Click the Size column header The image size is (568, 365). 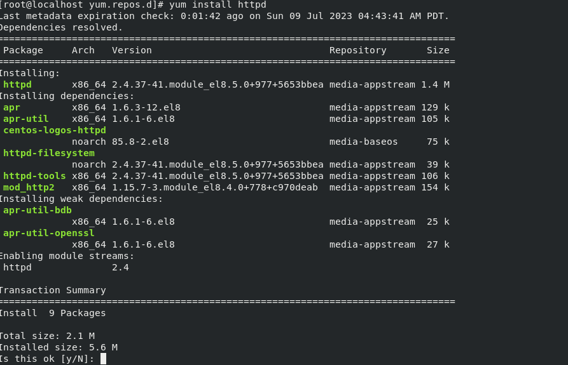438,50
